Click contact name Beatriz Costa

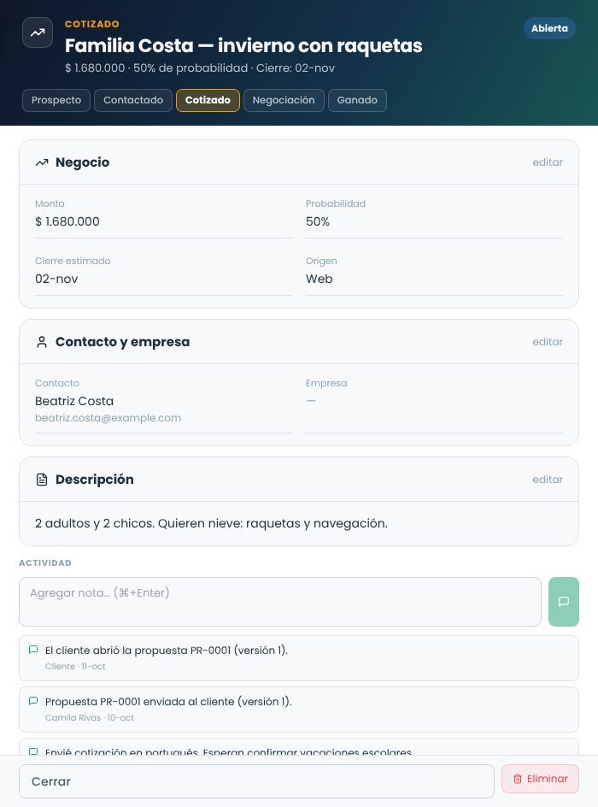74,401
